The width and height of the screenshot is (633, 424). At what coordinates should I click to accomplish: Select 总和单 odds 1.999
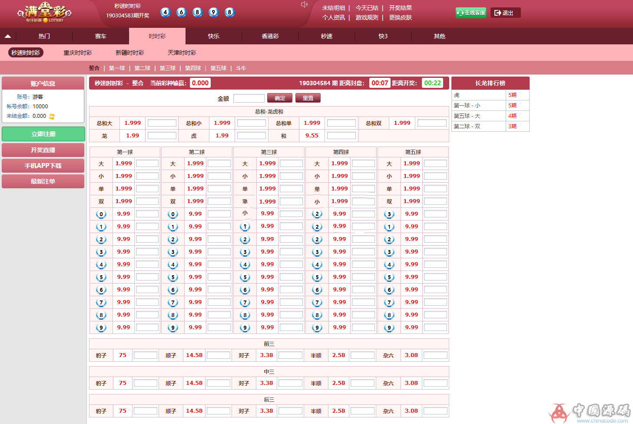[312, 123]
